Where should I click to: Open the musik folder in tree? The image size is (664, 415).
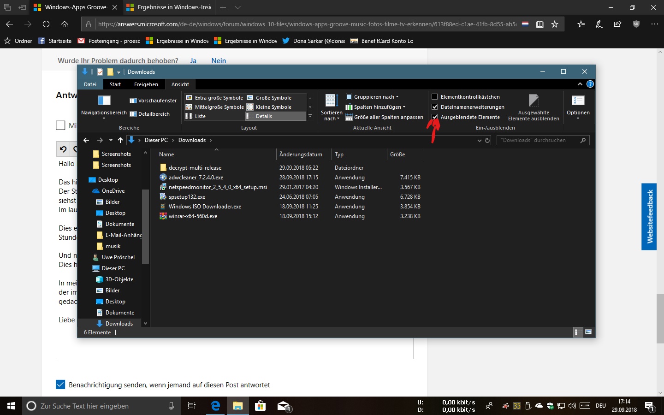[x=113, y=246]
